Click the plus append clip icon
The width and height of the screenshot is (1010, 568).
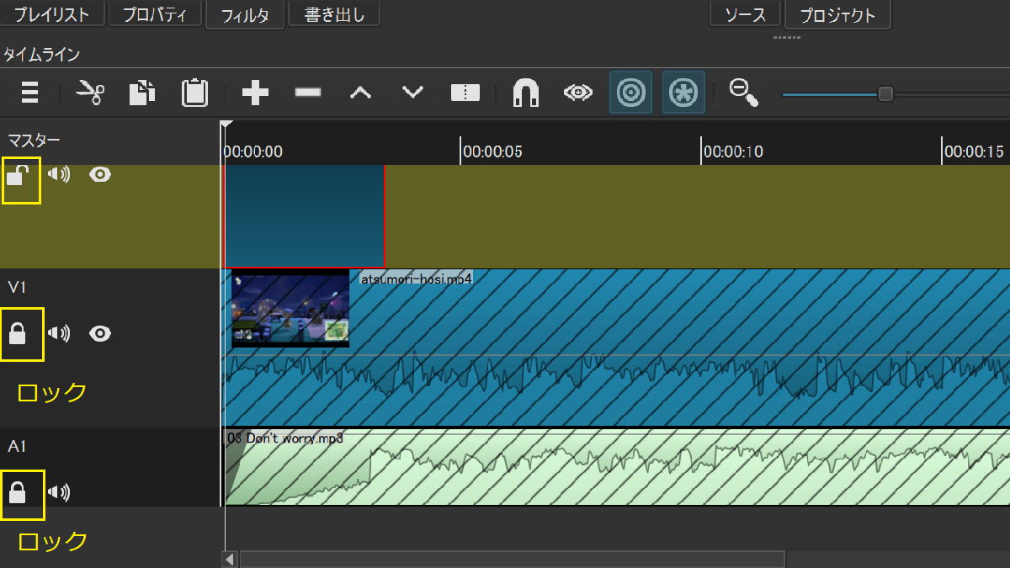pyautogui.click(x=255, y=93)
